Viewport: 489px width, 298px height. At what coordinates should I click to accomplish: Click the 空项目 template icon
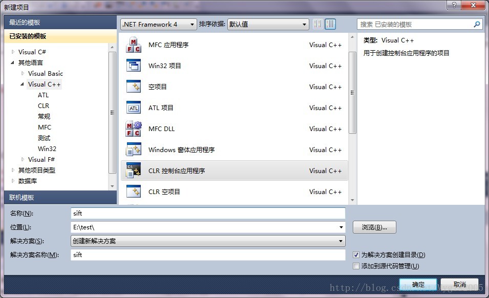(x=134, y=87)
